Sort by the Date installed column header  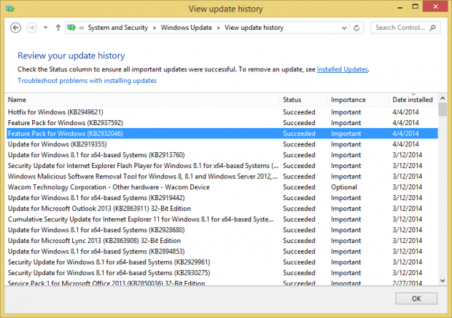click(x=413, y=100)
